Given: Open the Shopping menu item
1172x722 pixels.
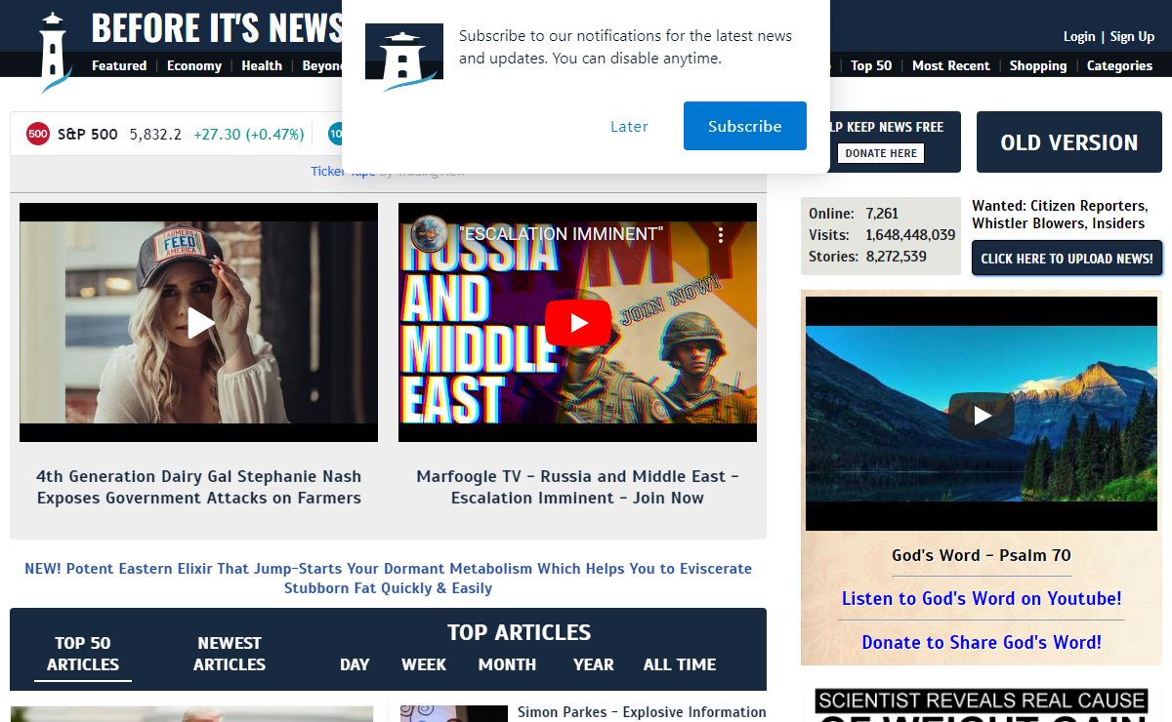Looking at the screenshot, I should pos(1038,65).
